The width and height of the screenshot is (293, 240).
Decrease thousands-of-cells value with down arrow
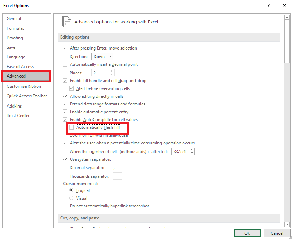coord(192,153)
